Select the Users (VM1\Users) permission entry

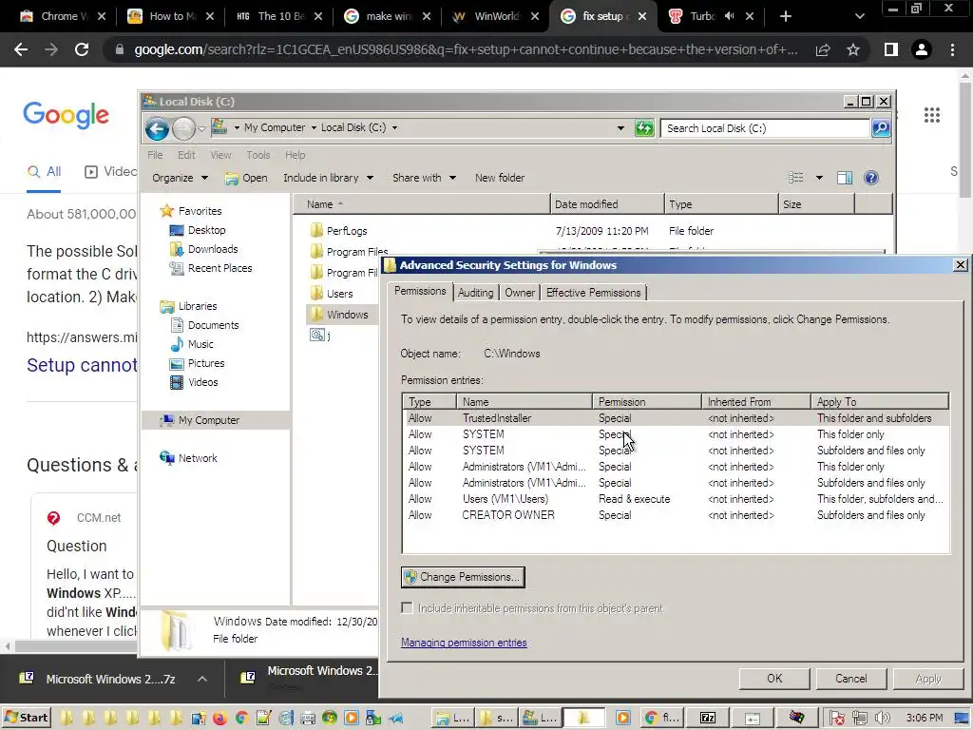point(676,499)
